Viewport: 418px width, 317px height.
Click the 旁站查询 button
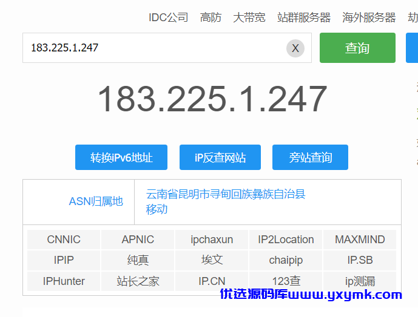(x=310, y=157)
